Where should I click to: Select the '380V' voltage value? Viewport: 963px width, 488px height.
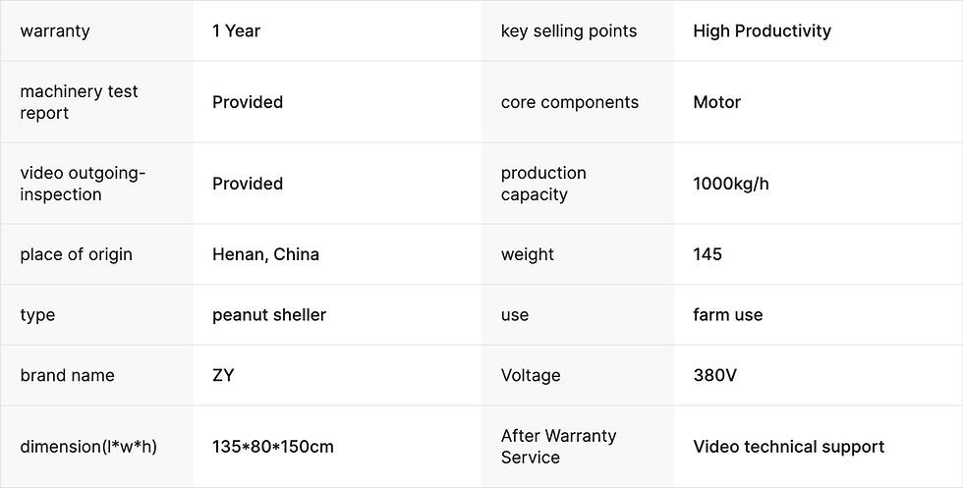pyautogui.click(x=714, y=375)
